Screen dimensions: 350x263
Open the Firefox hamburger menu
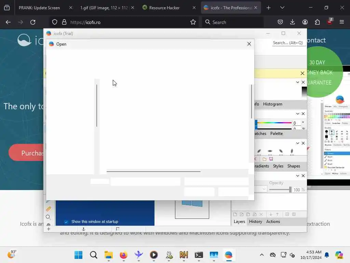[x=342, y=22]
